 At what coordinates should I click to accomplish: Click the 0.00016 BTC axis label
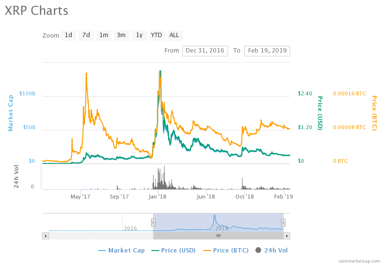tap(349, 93)
